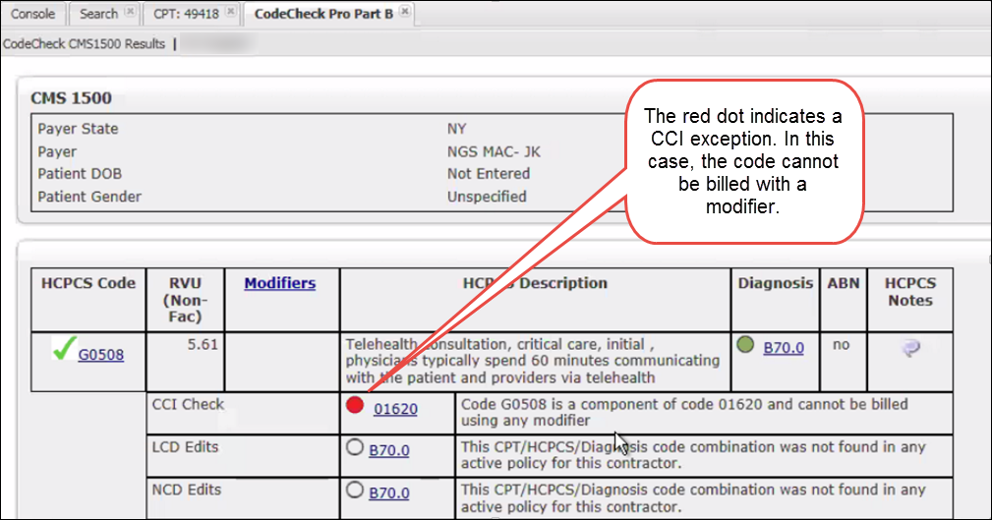Screen dimensions: 992x520
Task: Close the Search tab
Action: 129,13
